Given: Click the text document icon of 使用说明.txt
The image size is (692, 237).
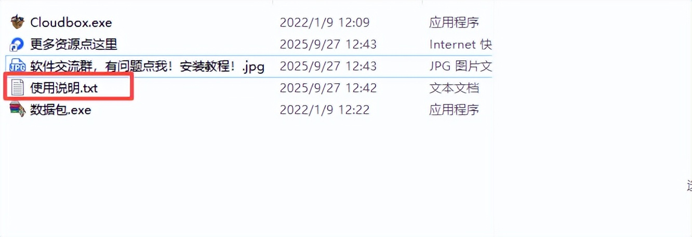Looking at the screenshot, I should tap(18, 88).
